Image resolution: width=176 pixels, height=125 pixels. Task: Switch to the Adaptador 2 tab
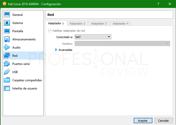(x=77, y=24)
